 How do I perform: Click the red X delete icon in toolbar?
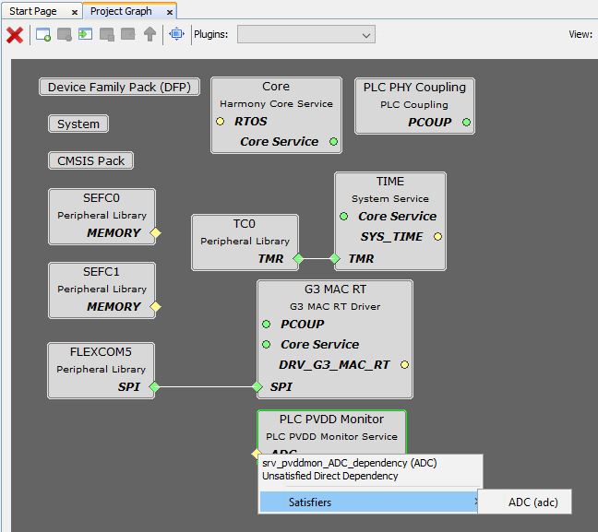15,35
